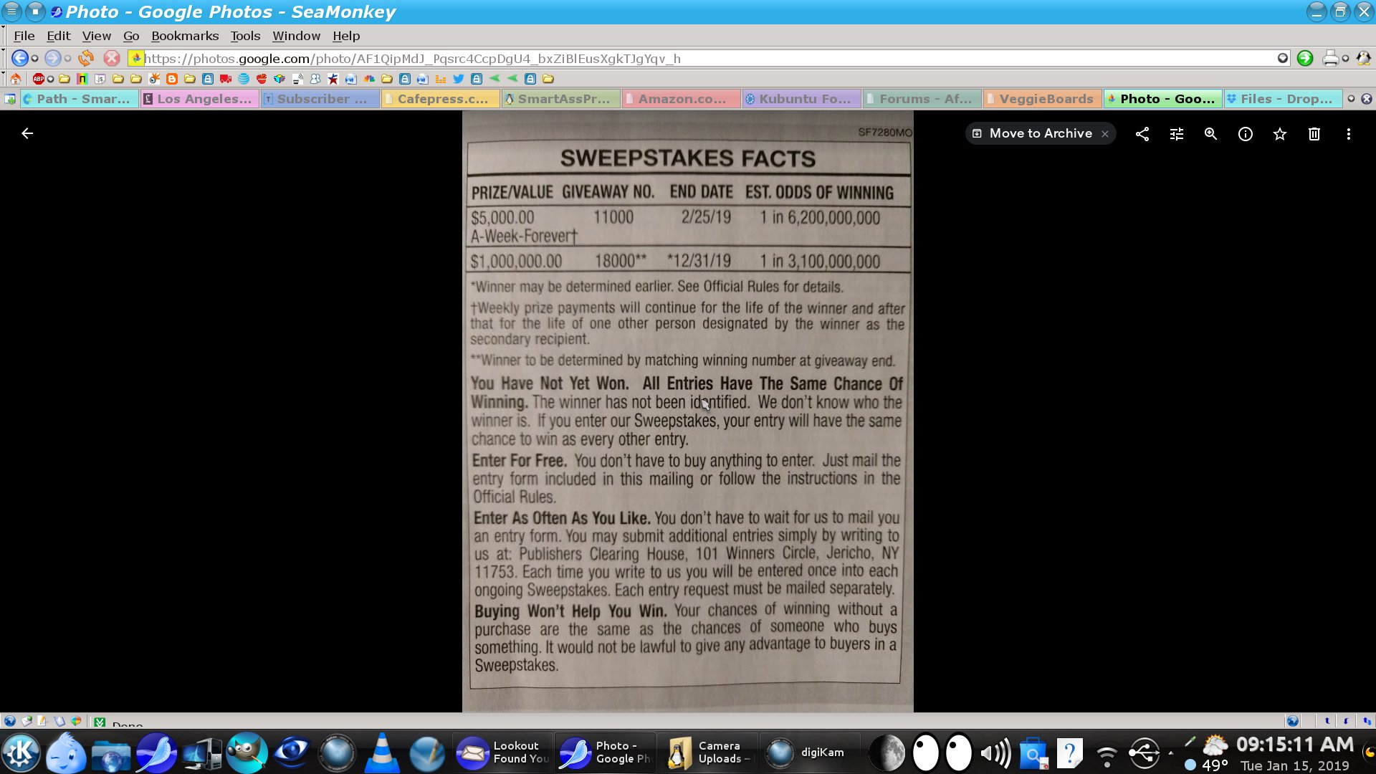Click the Move to Archive button
Image resolution: width=1376 pixels, height=774 pixels.
[1032, 134]
